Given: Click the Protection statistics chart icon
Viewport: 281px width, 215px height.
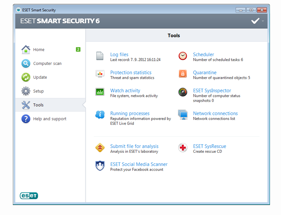Looking at the screenshot, I should (x=100, y=74).
